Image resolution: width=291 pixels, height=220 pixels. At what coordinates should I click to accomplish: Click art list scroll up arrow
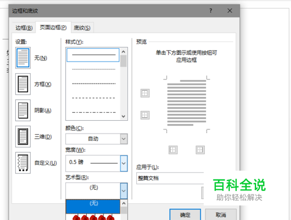(124, 203)
